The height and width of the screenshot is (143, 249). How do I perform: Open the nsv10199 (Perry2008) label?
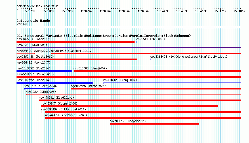(41, 86)
